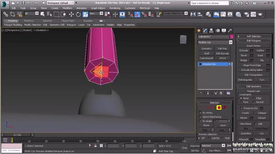Screen dimensions: 275x154
Task: Click the Undo arrow in title bar
Action: 28,3
